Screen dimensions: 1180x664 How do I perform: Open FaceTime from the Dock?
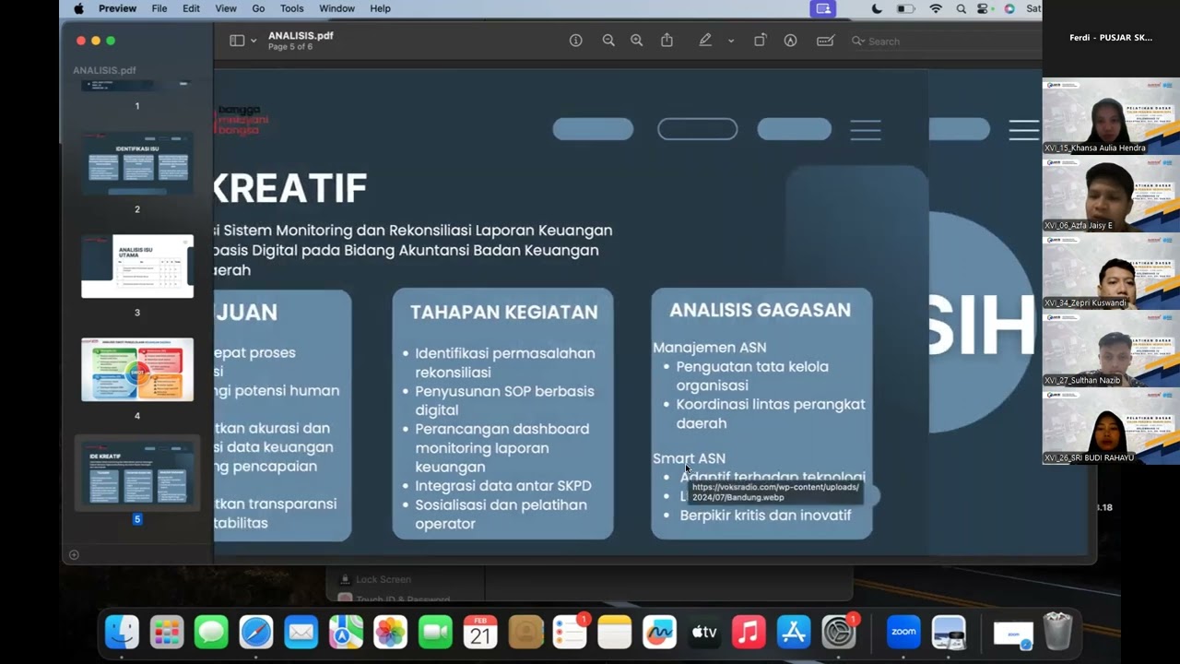click(x=435, y=632)
